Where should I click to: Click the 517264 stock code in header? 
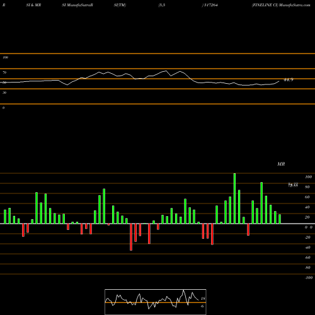210,5
